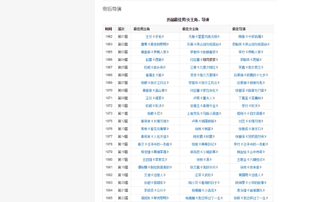
Task: Open actor link 周润发
Action: [x=146, y=198]
